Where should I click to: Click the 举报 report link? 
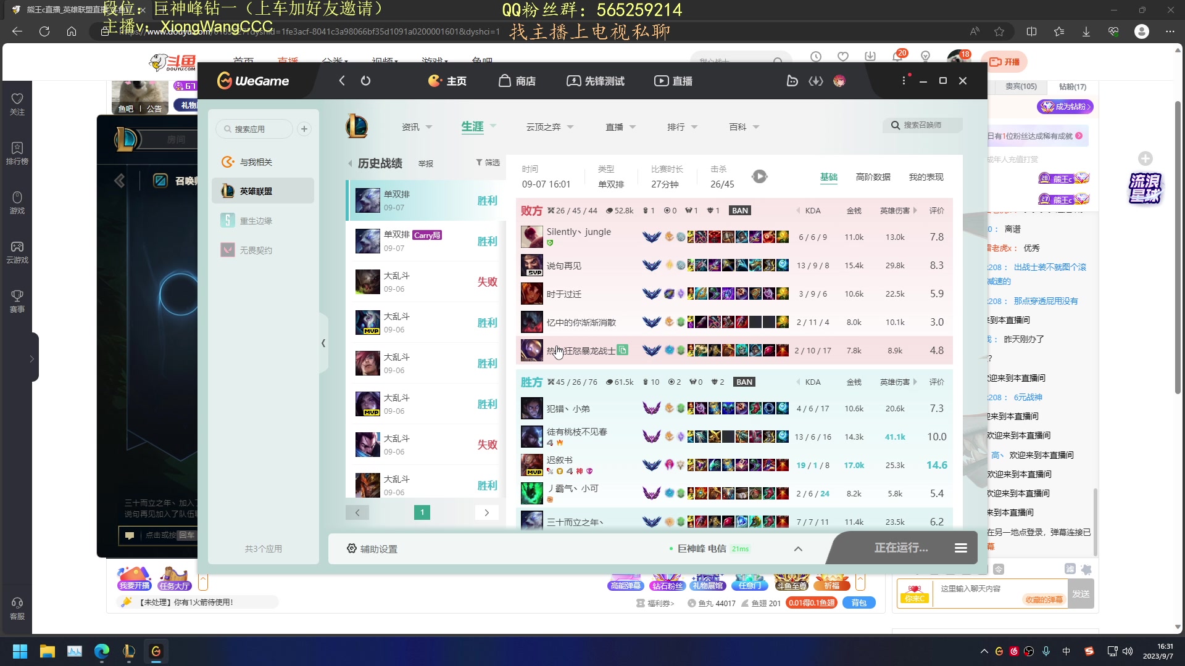(x=425, y=163)
